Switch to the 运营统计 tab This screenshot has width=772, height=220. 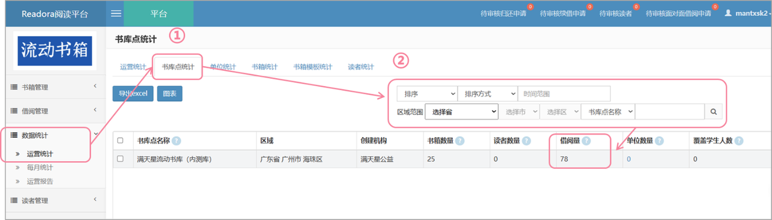pos(133,67)
